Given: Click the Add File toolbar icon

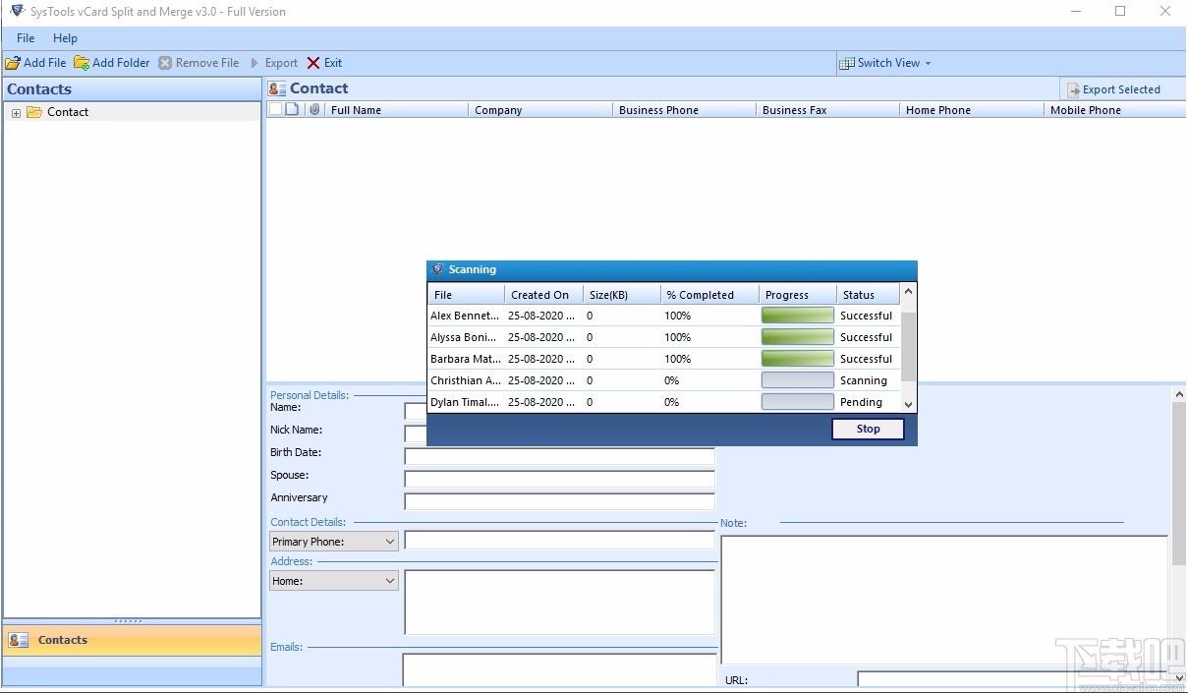Looking at the screenshot, I should (13, 63).
